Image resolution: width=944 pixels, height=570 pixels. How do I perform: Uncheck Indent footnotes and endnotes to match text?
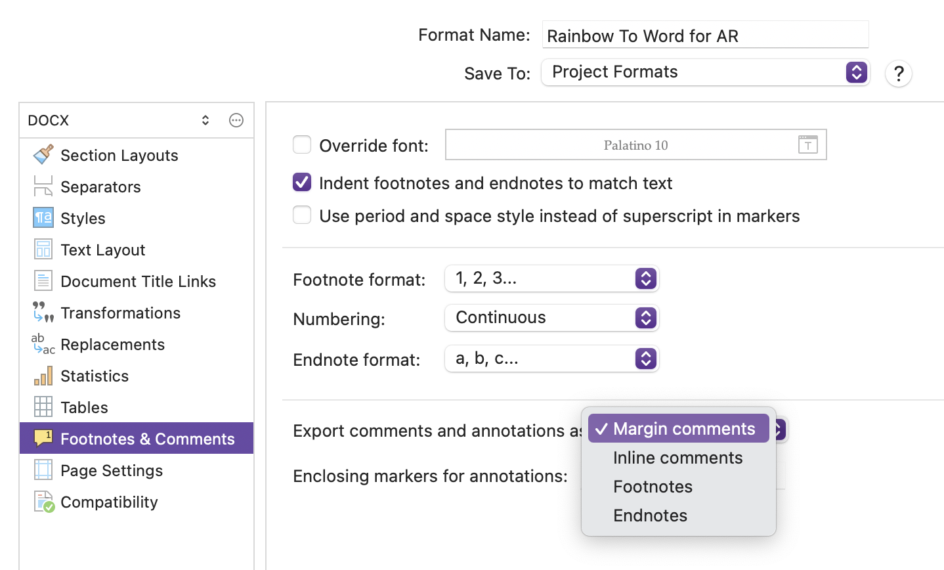pyautogui.click(x=302, y=182)
